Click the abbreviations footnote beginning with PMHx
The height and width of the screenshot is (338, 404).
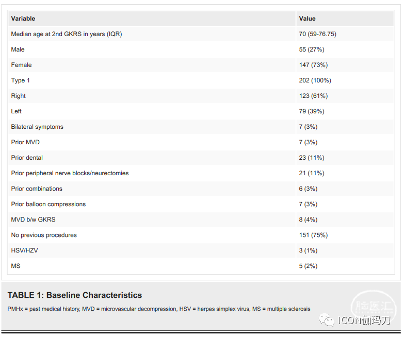click(x=159, y=309)
